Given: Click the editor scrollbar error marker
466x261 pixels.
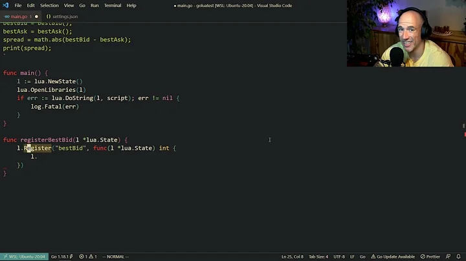Looking at the screenshot, I should pos(465,134).
